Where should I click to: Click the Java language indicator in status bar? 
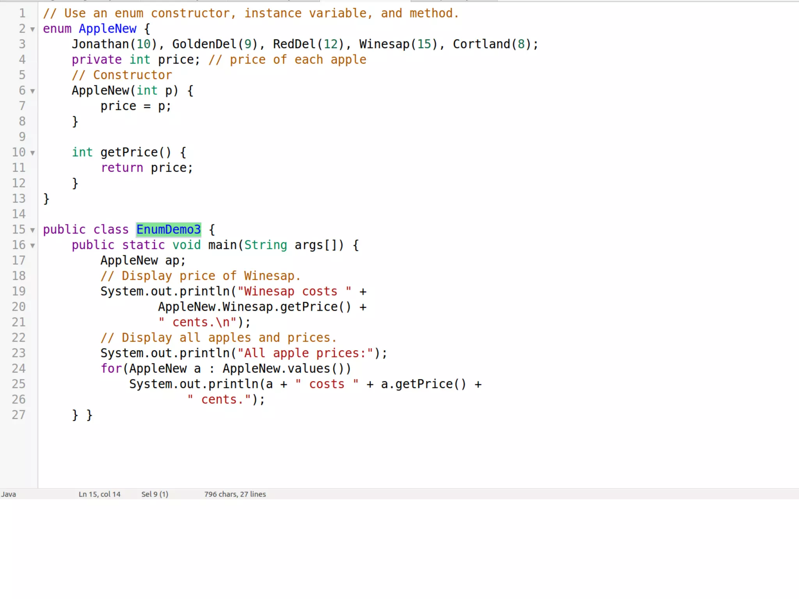point(9,494)
